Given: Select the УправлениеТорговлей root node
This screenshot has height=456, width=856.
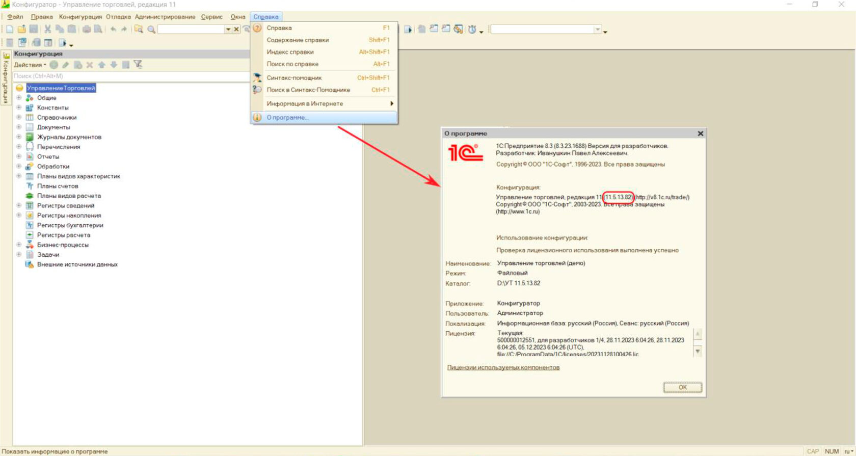Looking at the screenshot, I should [61, 88].
